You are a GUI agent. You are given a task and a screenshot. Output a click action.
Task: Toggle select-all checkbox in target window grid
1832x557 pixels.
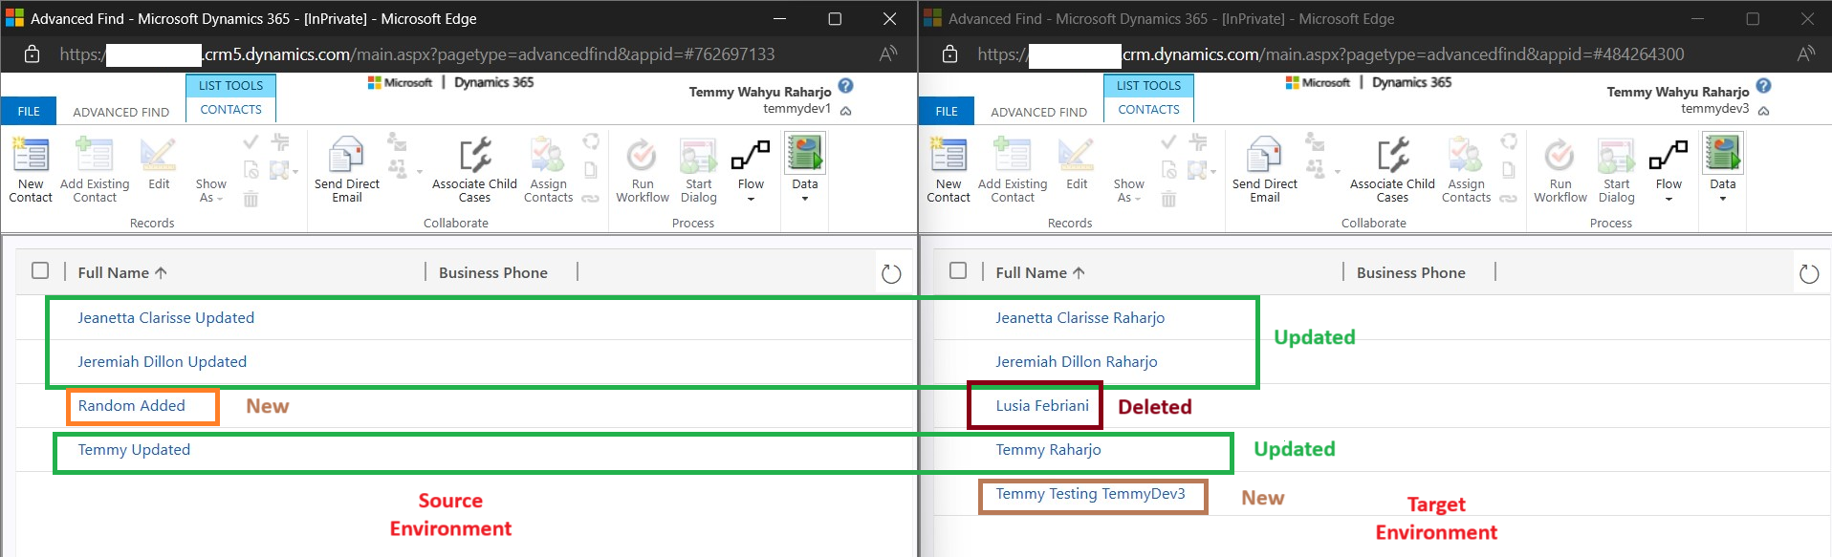click(958, 270)
